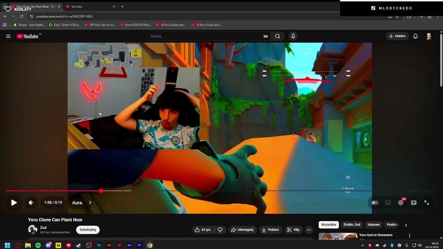The width and height of the screenshot is (443, 249).
Task: Switch to the second YouTube tab
Action: coord(90,7)
